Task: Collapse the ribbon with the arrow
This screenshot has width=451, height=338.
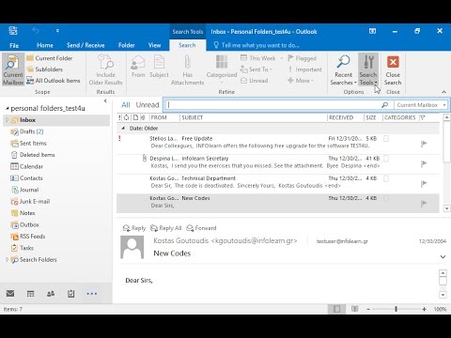Action: [443, 92]
